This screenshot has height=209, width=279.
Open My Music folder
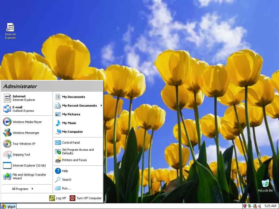tap(78, 123)
